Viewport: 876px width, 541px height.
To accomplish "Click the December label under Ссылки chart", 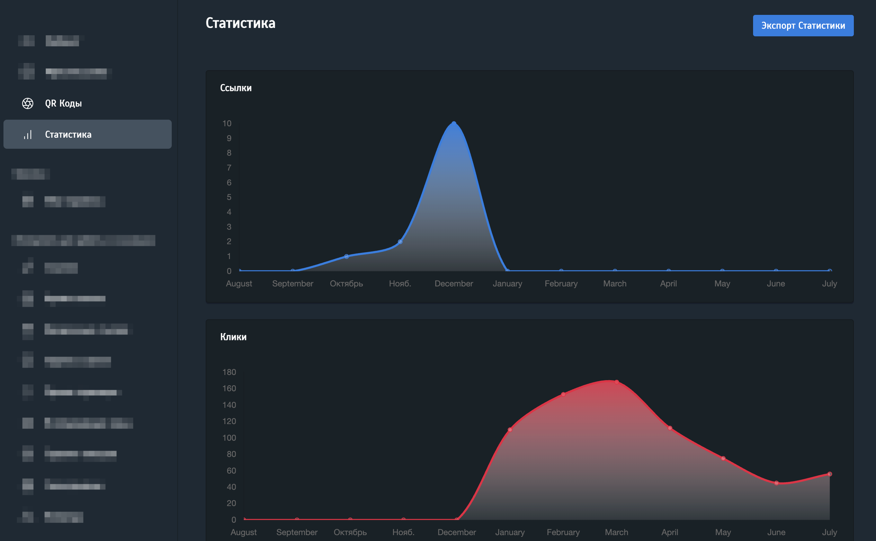I will (x=454, y=283).
